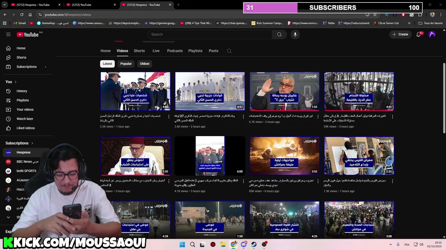Open Windows taskbar search
This screenshot has width=446, height=250.
pyautogui.click(x=192, y=244)
